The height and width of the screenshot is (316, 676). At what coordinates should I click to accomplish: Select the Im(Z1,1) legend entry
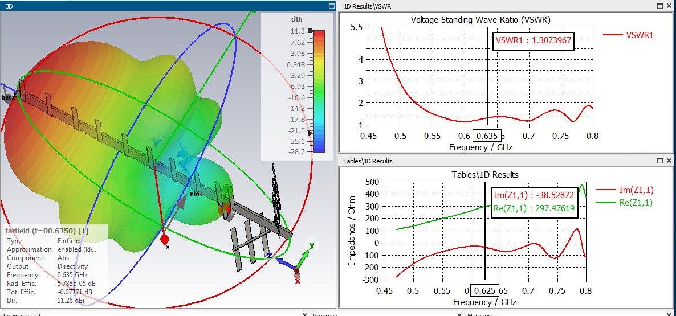tap(624, 190)
